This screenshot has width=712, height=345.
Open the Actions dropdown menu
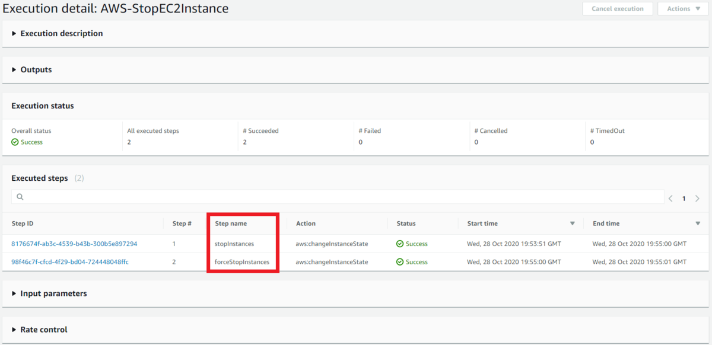coord(682,9)
